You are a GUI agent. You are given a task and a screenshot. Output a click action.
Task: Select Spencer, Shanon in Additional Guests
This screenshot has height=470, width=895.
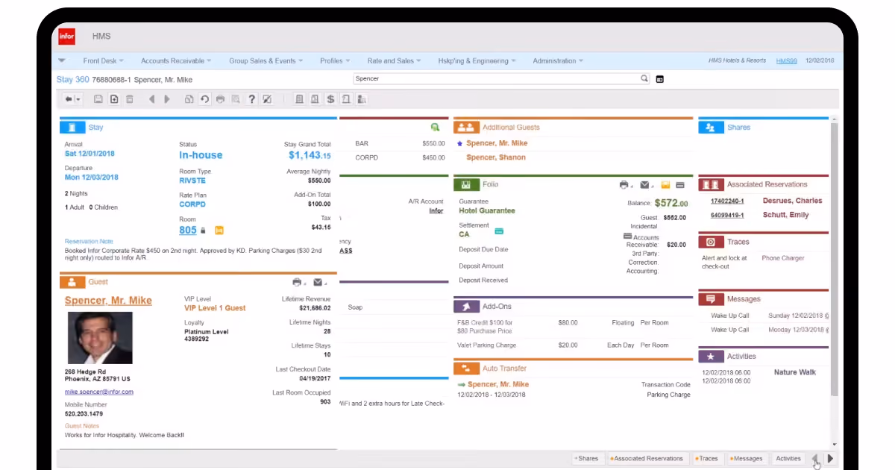click(496, 157)
